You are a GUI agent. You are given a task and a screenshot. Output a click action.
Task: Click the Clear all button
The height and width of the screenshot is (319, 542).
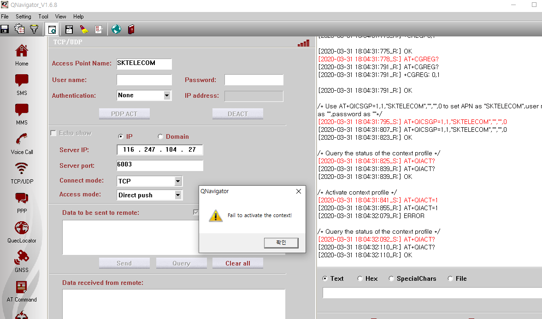pyautogui.click(x=237, y=263)
